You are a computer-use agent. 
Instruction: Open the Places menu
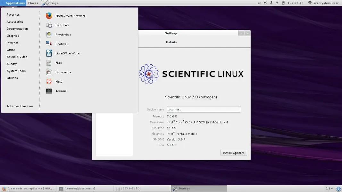click(33, 3)
